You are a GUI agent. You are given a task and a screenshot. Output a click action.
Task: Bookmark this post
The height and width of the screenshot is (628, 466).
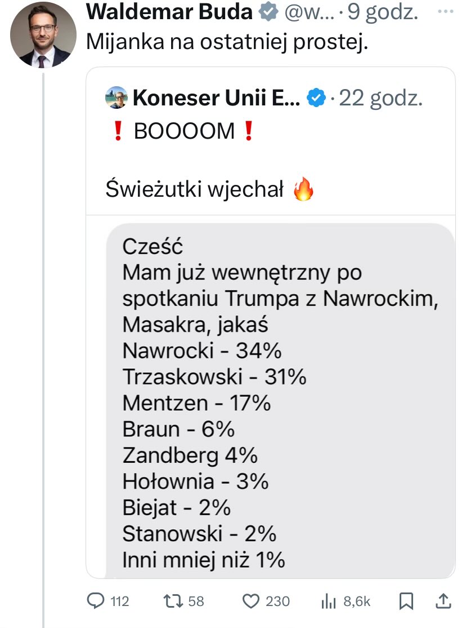click(406, 601)
